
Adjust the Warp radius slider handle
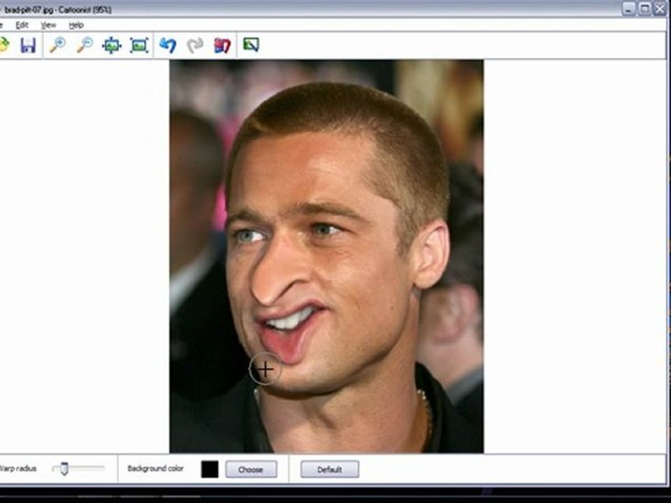click(x=64, y=469)
